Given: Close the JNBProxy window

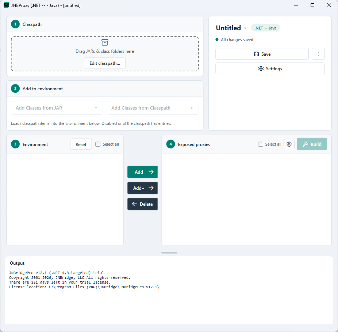Looking at the screenshot, I should click(329, 5).
